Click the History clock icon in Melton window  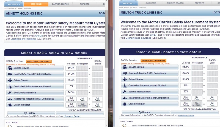tap(140, 112)
